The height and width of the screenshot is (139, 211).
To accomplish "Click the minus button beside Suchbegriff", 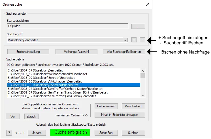I will [142, 40].
